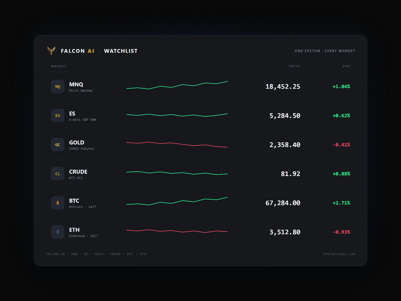Screen dimensions: 401x301
Task: Click the 24H column header
Action: (346, 66)
